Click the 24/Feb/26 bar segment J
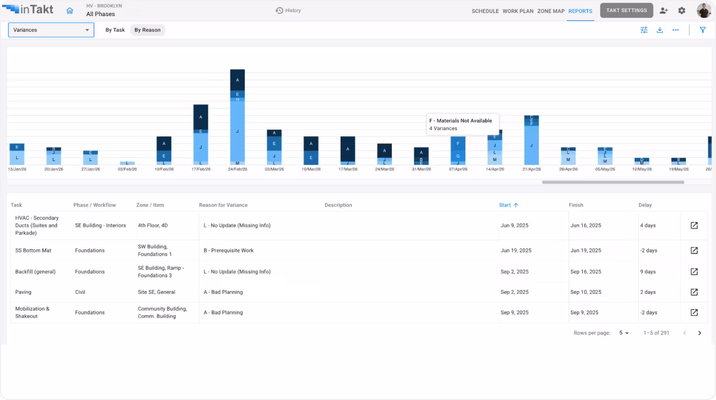Screen dimensions: 716x400 [237, 131]
